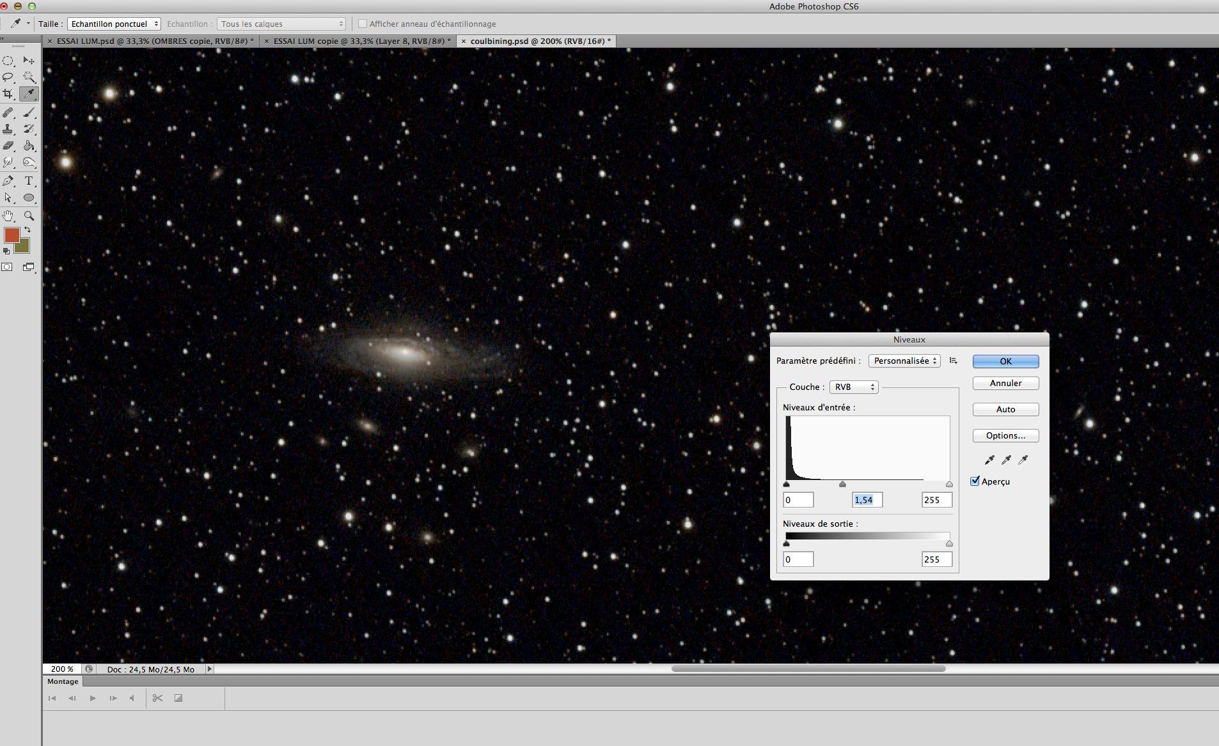Click the white input level field
Viewport: 1219px width, 746px height.
coord(937,500)
